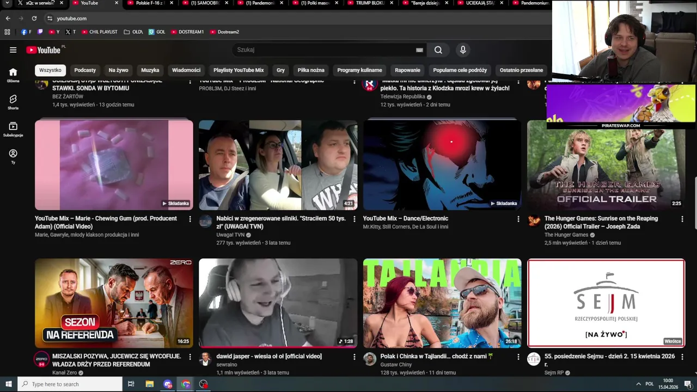Play the Sejm 'Na żywo' thumbnail
The width and height of the screenshot is (697, 392).
point(606,303)
